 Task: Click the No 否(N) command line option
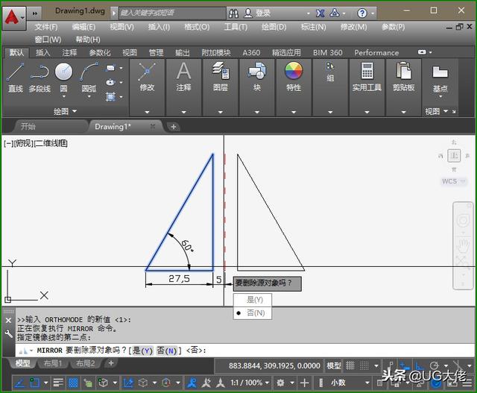[166, 350]
